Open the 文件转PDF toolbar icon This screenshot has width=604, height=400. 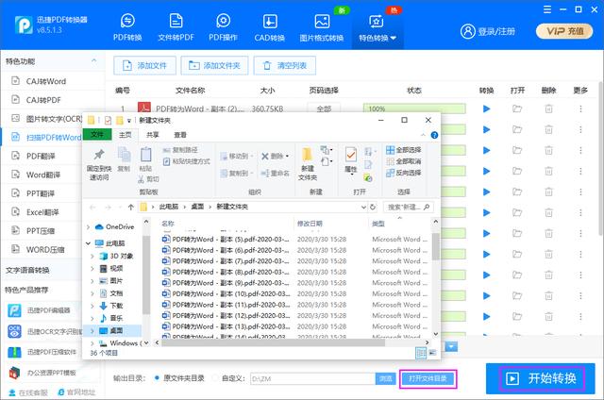coord(176,27)
